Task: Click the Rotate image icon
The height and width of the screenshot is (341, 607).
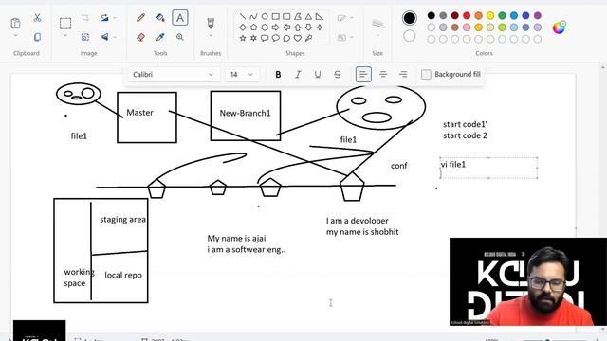Action: pyautogui.click(x=104, y=17)
